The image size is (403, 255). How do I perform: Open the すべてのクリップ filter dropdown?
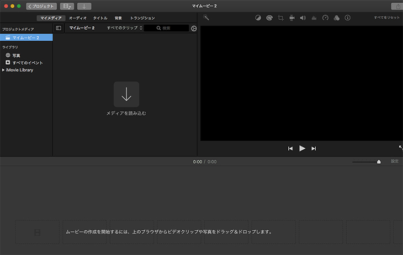[124, 28]
